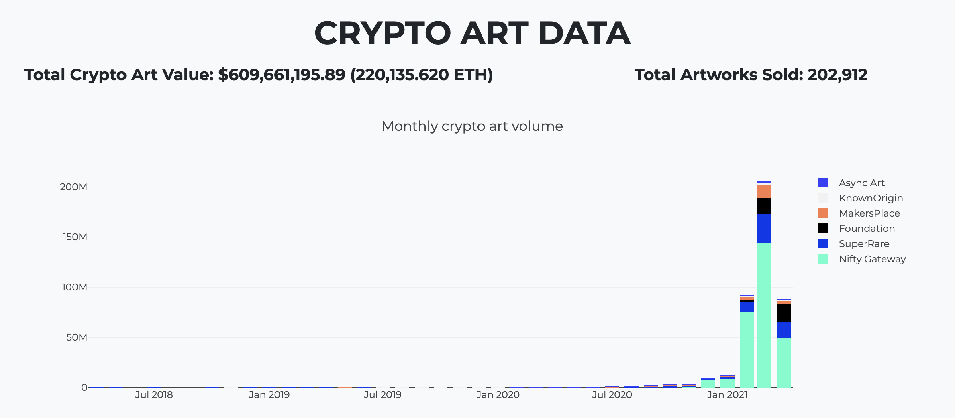
Task: Click the black Foundation segment in rightmost bar
Action: [x=784, y=313]
